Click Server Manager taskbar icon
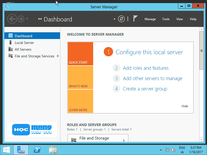 [21, 150]
